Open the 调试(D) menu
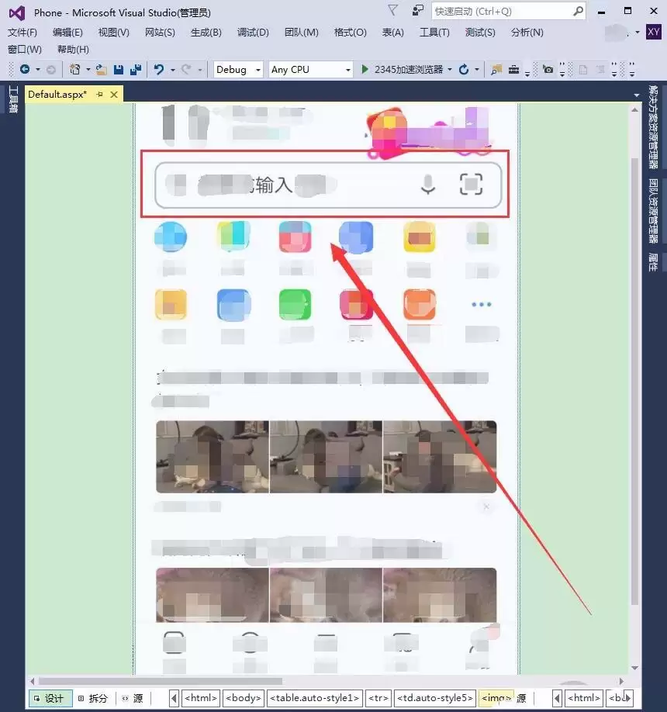 252,32
